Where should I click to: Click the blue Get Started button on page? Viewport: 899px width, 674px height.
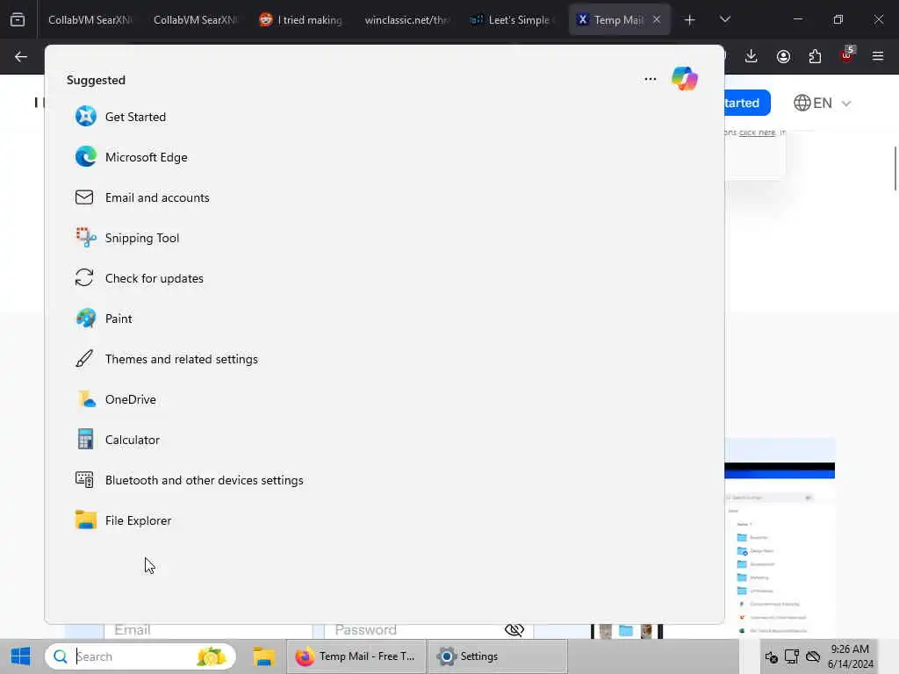click(x=746, y=104)
